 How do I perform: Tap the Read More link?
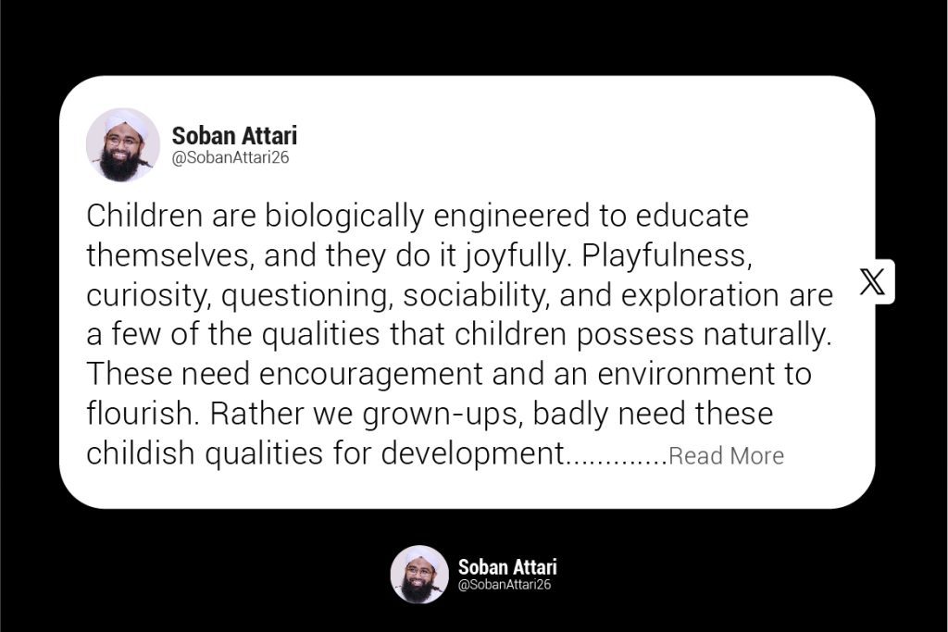(x=726, y=456)
